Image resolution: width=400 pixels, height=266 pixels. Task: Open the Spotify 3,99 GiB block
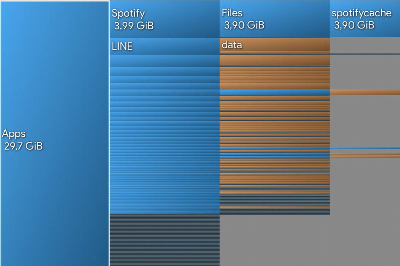click(x=164, y=19)
